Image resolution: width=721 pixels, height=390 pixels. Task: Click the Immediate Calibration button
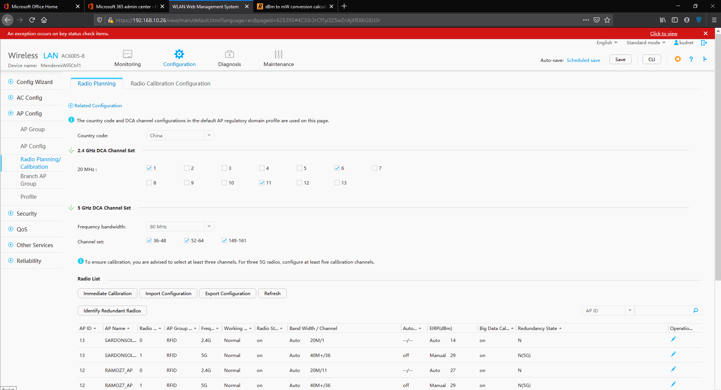coord(107,293)
